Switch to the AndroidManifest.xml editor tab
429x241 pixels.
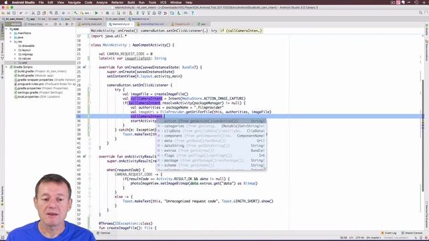coord(152,24)
